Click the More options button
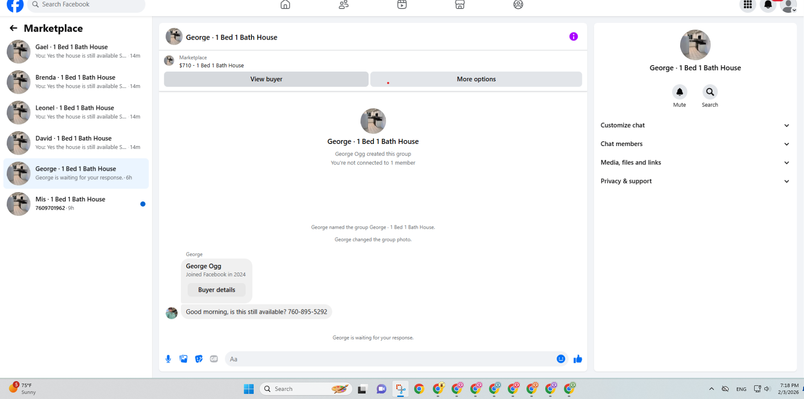 pos(476,79)
